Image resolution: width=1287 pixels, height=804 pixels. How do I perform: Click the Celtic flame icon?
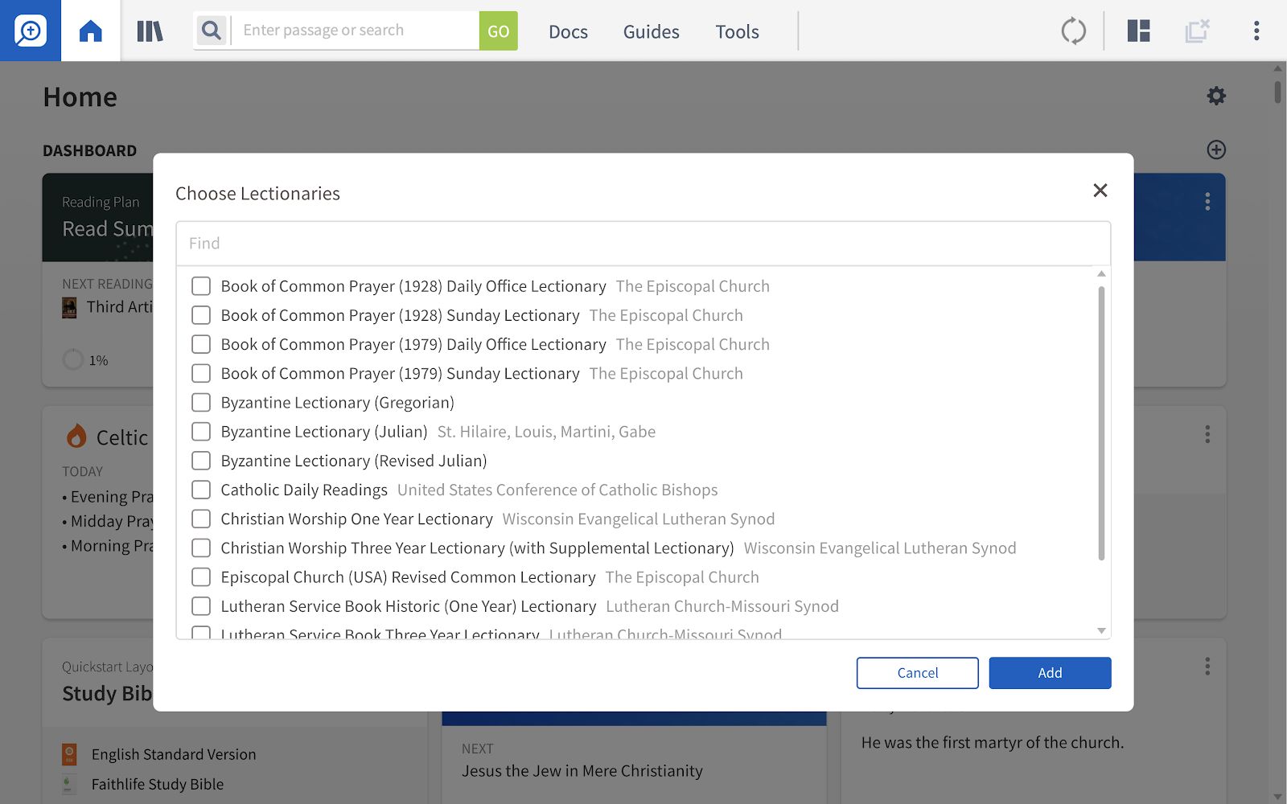[76, 436]
